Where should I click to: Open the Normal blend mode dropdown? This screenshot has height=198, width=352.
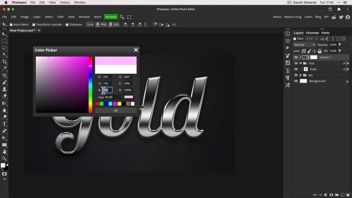point(304,45)
